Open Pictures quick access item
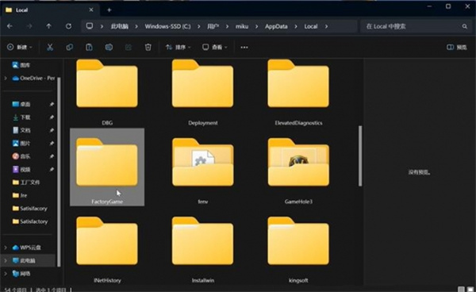This screenshot has width=476, height=292. coord(21,143)
